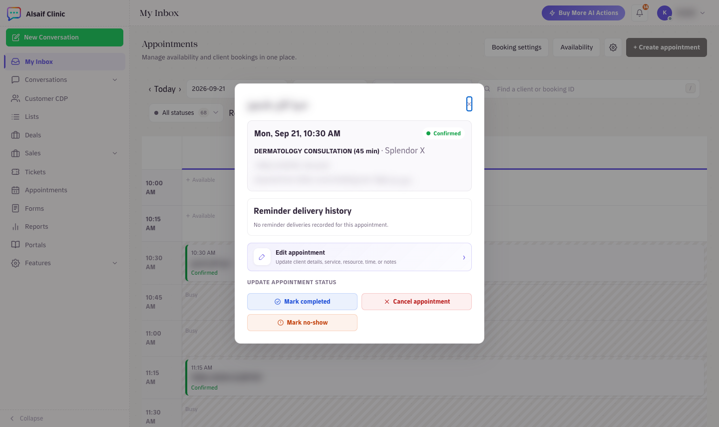Click the search magnifier icon
Image resolution: width=719 pixels, height=427 pixels.
[487, 89]
